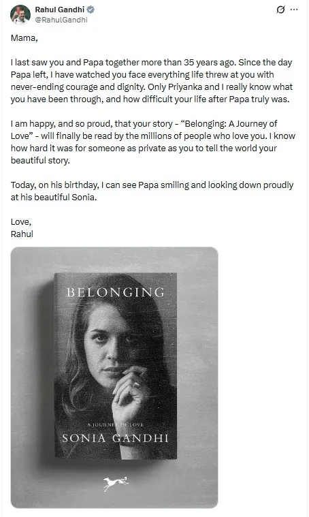Click the running horse publisher logo
Viewport: 309px width, 517px height.
point(116,483)
